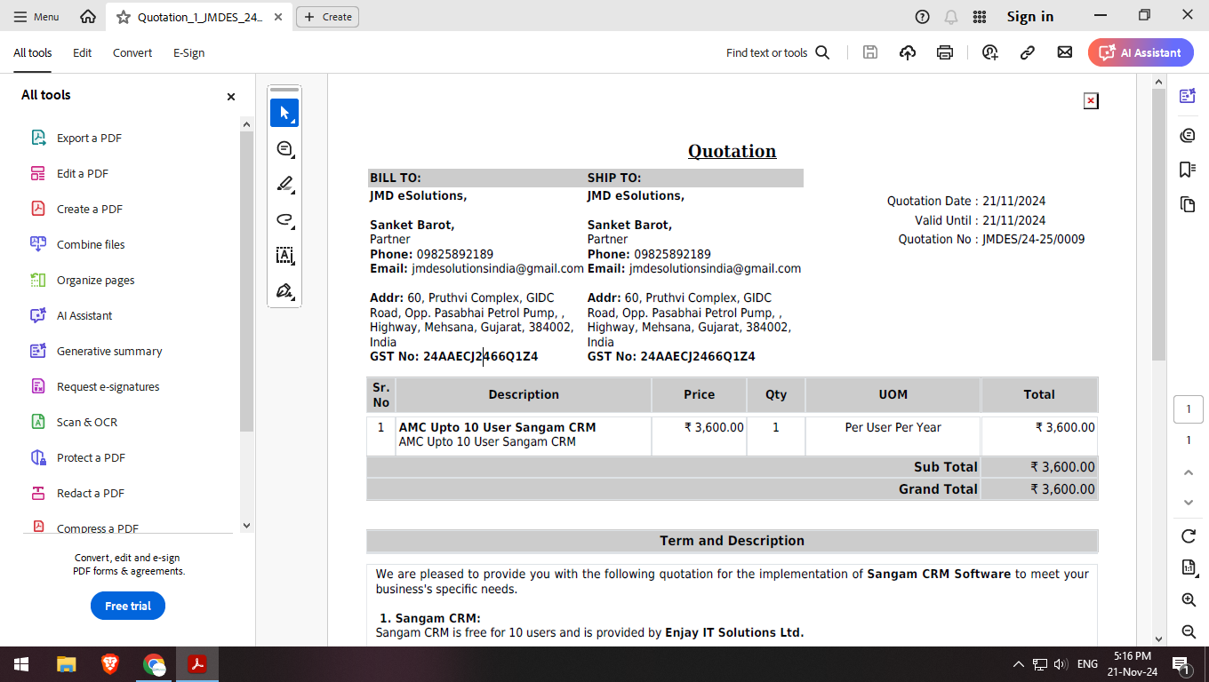The width and height of the screenshot is (1209, 682).
Task: Open the Edit menu tab
Action: (x=83, y=52)
